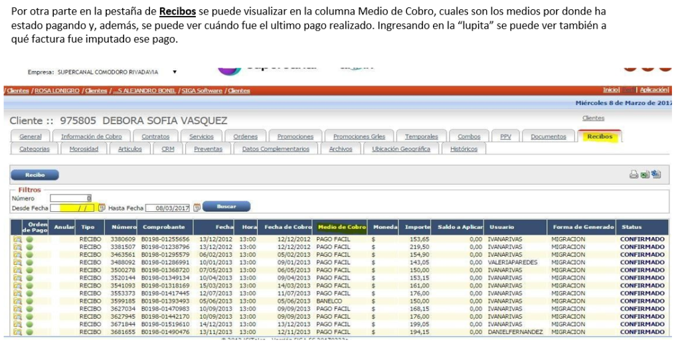Open magnifier detail for receipt 3380609

(17, 238)
